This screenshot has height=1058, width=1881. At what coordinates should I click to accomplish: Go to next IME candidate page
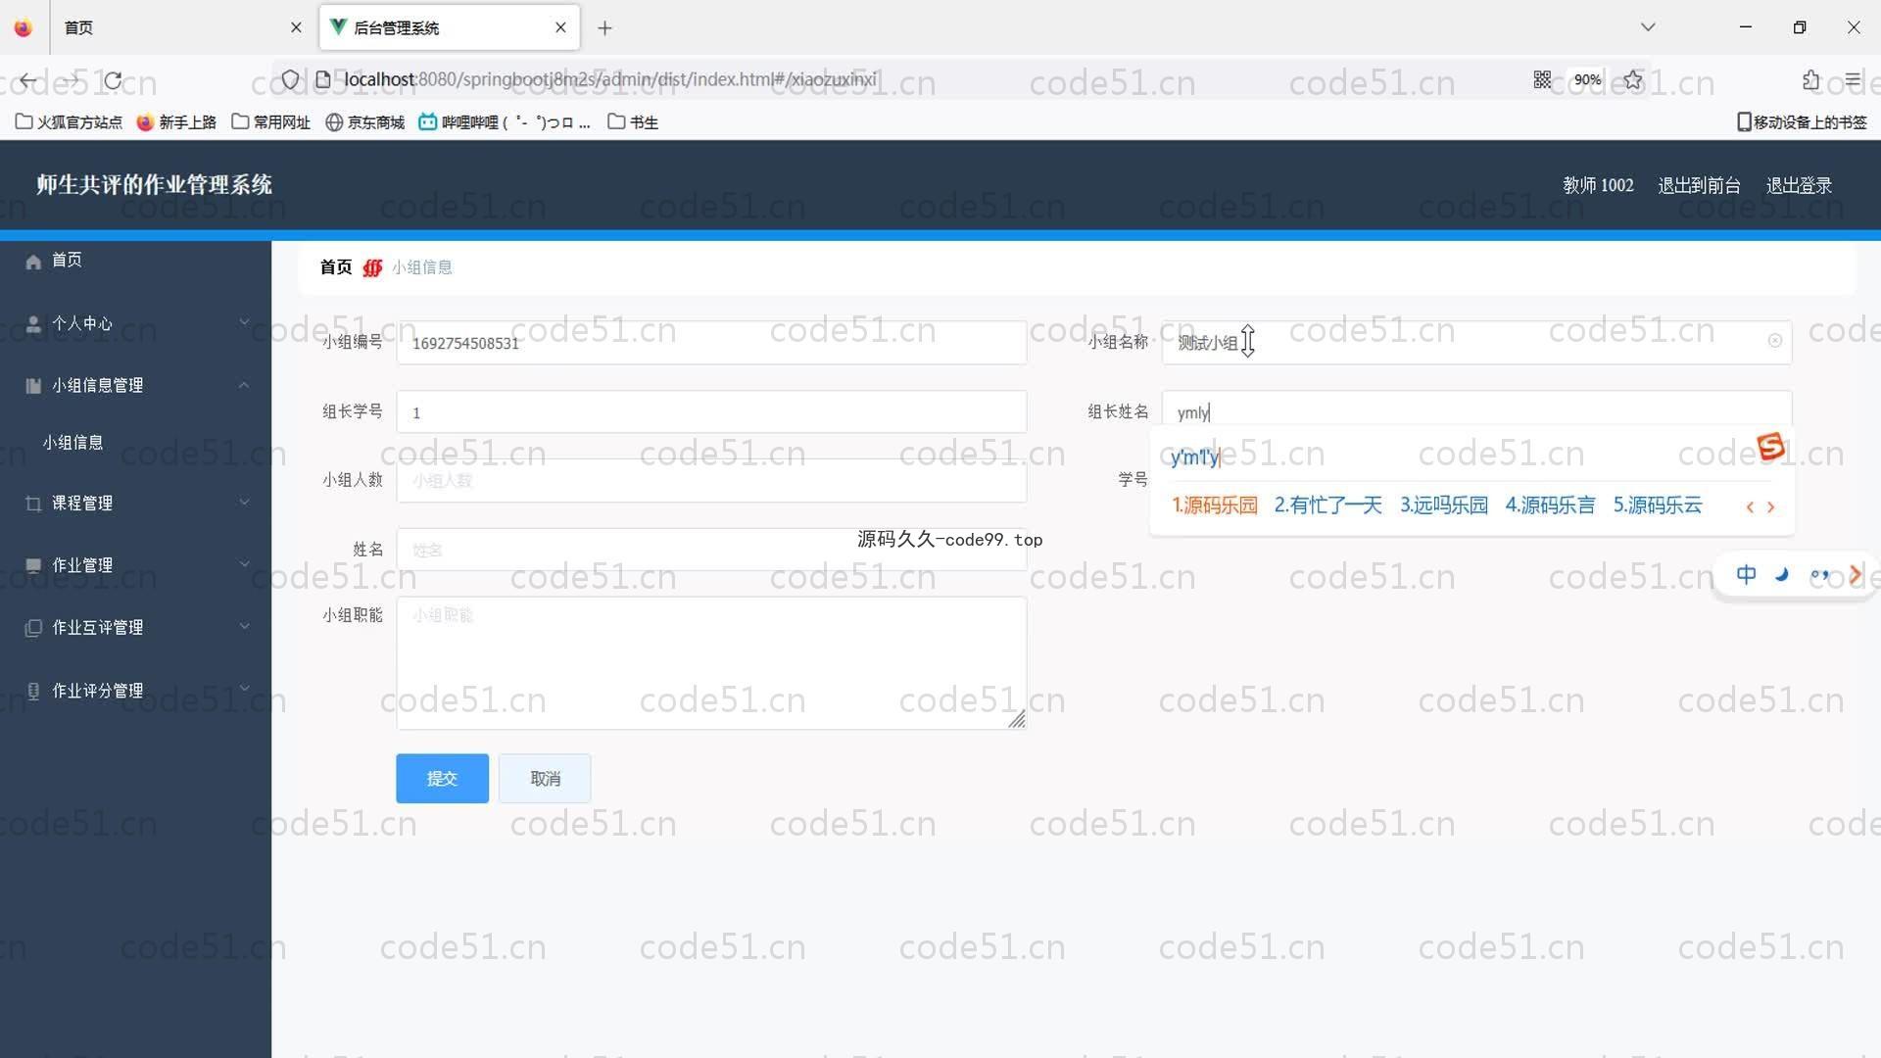tap(1770, 507)
